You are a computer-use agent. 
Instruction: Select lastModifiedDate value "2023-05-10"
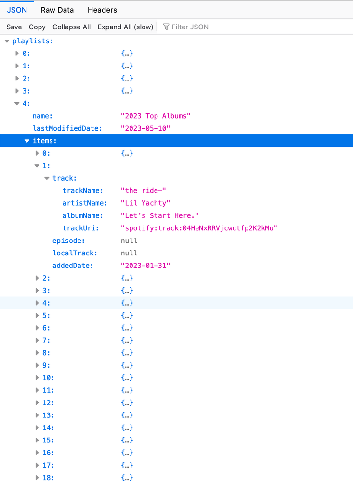[x=145, y=128]
